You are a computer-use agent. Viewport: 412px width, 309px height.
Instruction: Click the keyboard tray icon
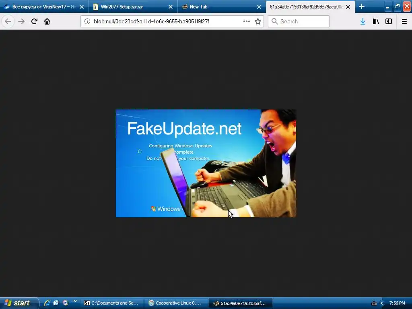pos(374,303)
